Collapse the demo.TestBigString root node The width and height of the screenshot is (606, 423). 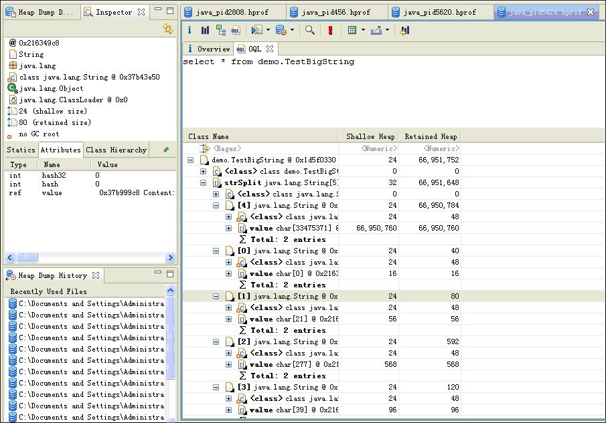pyautogui.click(x=191, y=160)
